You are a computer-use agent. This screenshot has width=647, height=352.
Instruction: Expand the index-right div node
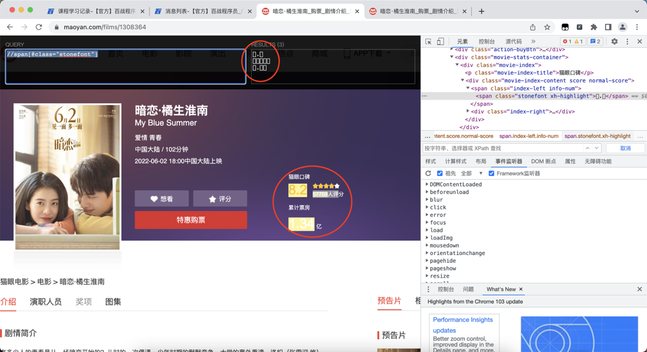coord(468,111)
